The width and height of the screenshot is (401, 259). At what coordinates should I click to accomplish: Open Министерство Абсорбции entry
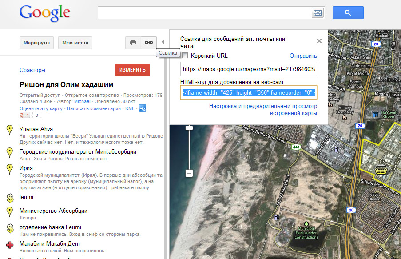pyautogui.click(x=53, y=211)
